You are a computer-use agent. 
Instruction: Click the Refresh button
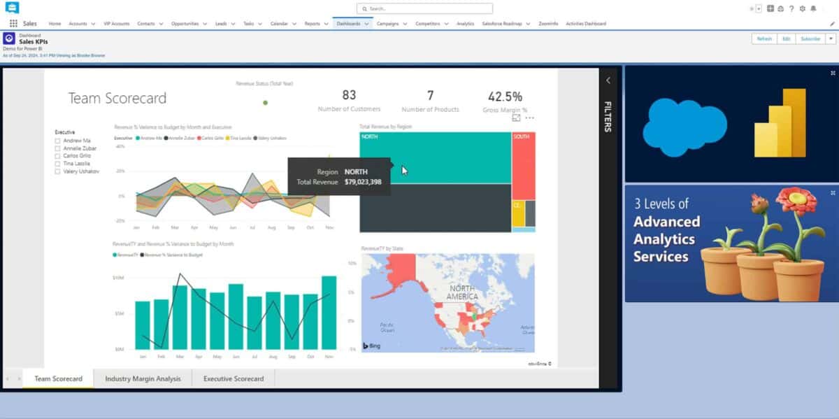pos(764,39)
